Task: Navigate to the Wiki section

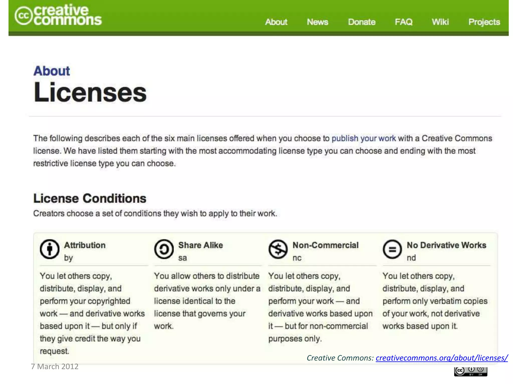Action: (440, 22)
